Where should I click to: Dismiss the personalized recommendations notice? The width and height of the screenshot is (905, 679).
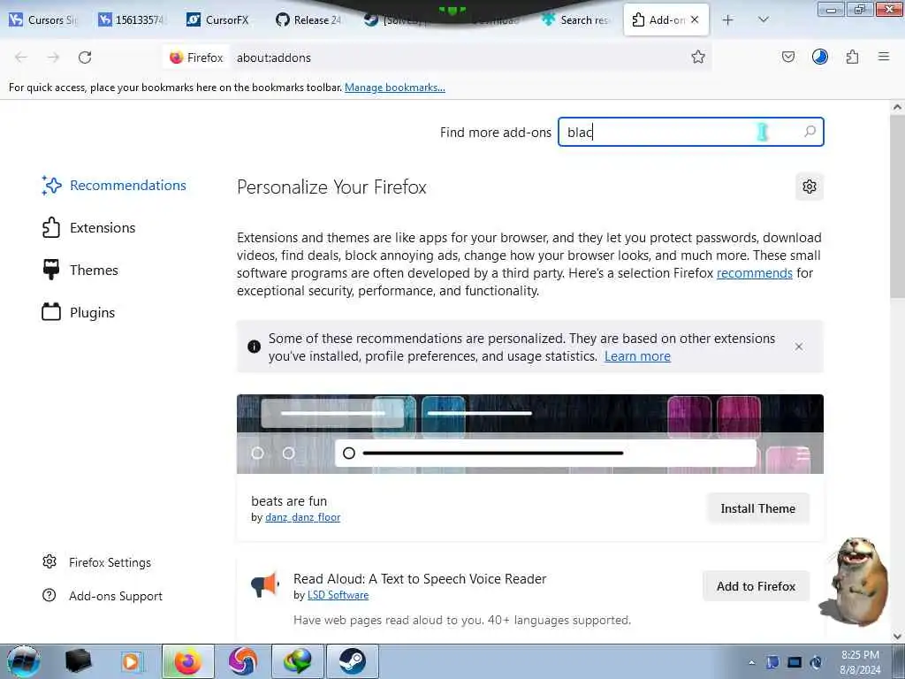(799, 347)
